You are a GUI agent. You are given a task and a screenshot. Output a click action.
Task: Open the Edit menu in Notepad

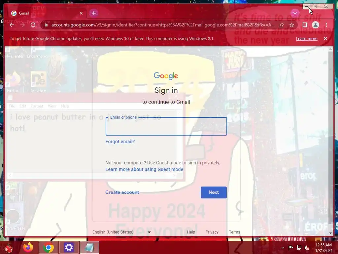[23, 106]
